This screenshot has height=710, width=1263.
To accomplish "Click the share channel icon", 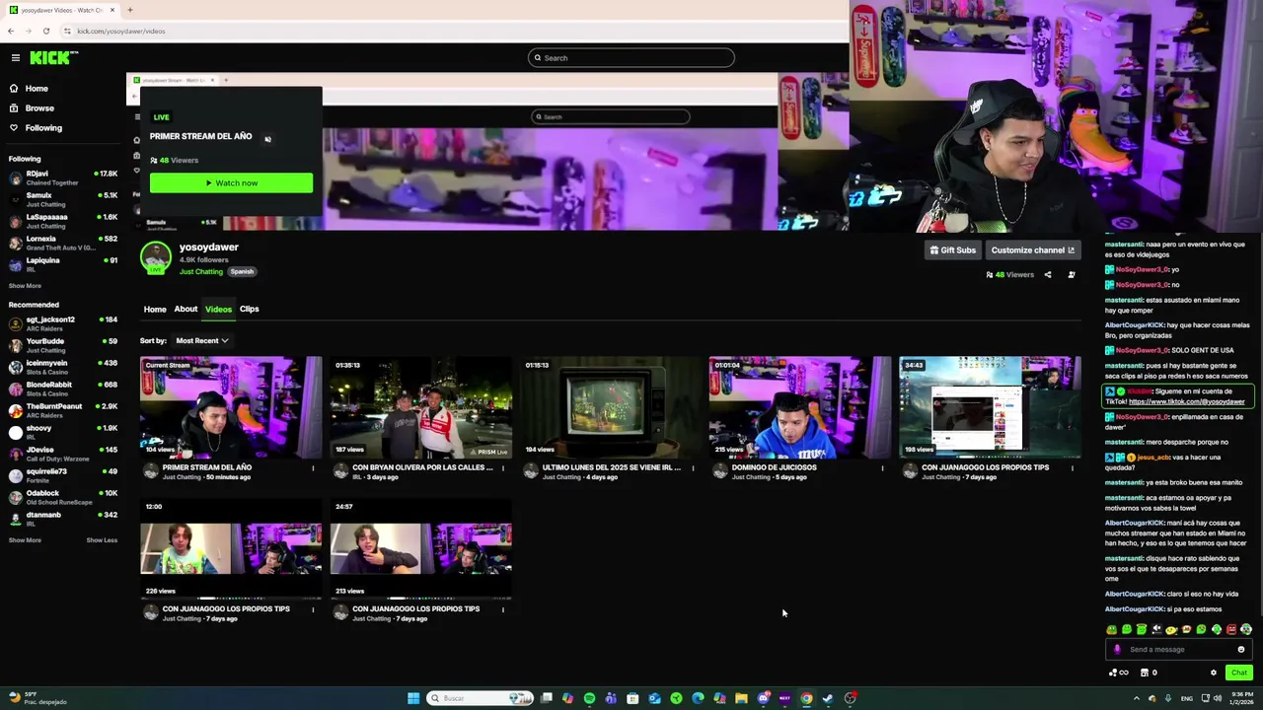I will pos(1048,275).
